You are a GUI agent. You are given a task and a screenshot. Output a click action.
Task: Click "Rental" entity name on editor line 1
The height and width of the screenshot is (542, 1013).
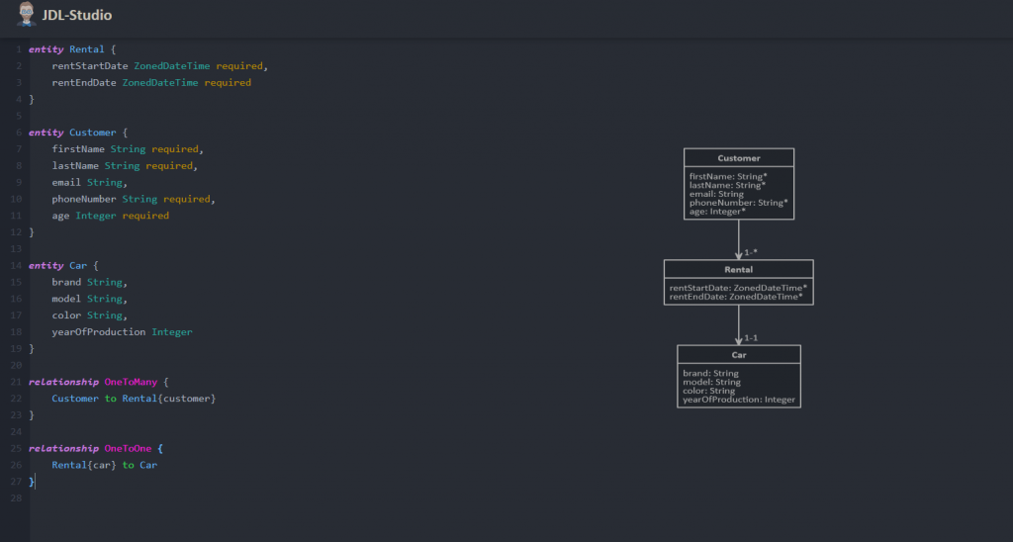click(87, 49)
